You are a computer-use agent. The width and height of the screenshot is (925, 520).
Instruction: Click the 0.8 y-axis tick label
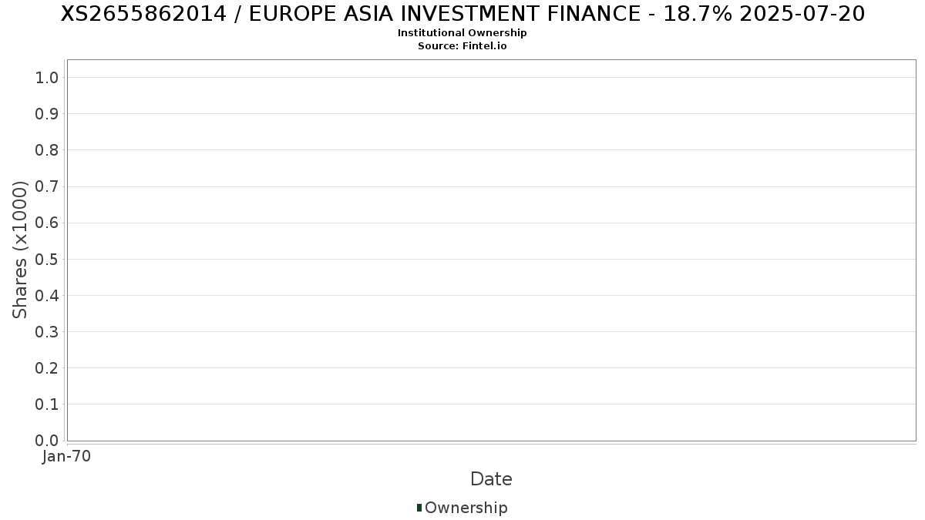click(47, 150)
